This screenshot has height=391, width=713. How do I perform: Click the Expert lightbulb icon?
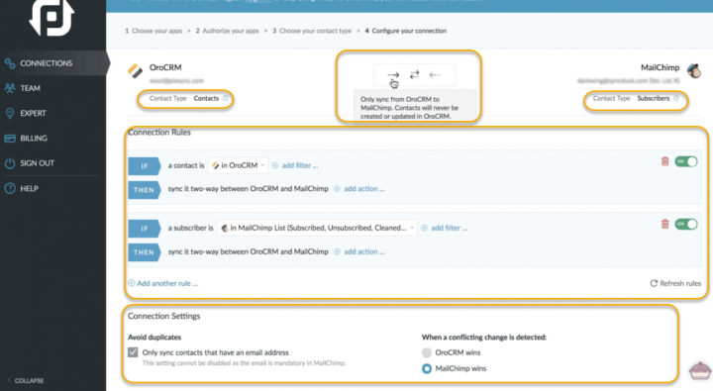tap(10, 113)
